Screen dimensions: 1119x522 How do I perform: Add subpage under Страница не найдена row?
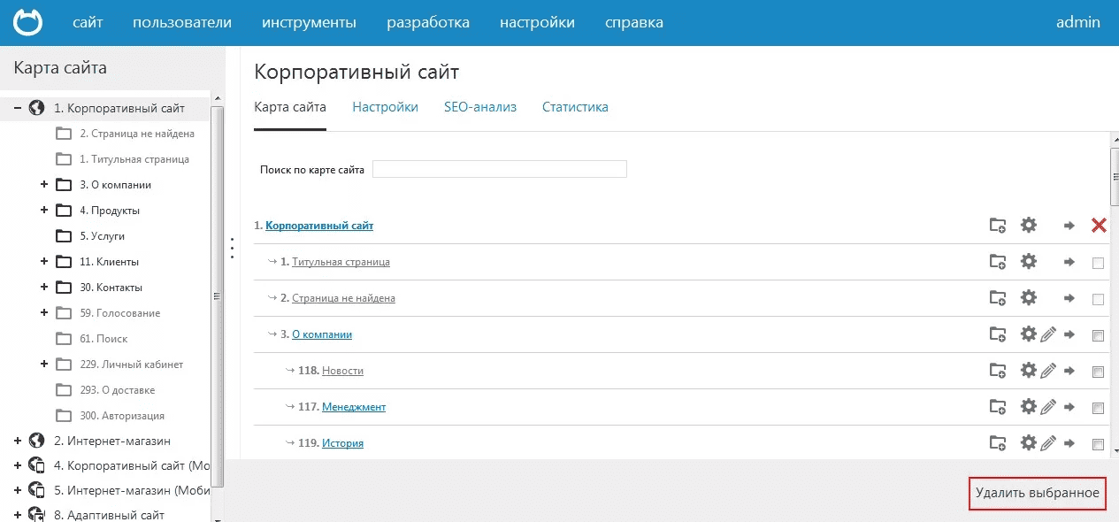[x=998, y=297]
